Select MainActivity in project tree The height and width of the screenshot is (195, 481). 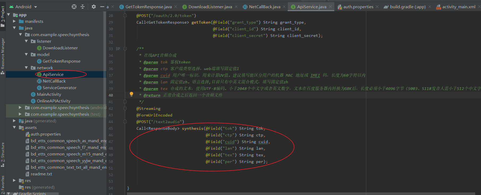pyautogui.click(x=49, y=94)
